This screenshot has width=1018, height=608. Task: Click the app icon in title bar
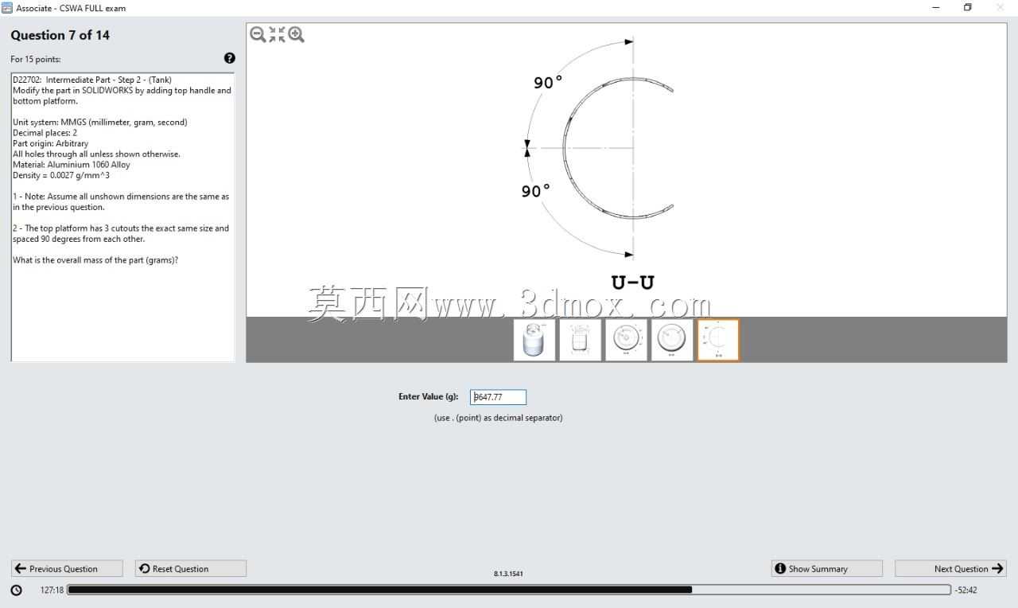pyautogui.click(x=7, y=8)
